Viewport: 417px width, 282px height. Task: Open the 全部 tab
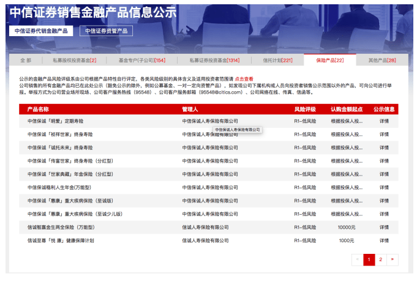(26, 61)
